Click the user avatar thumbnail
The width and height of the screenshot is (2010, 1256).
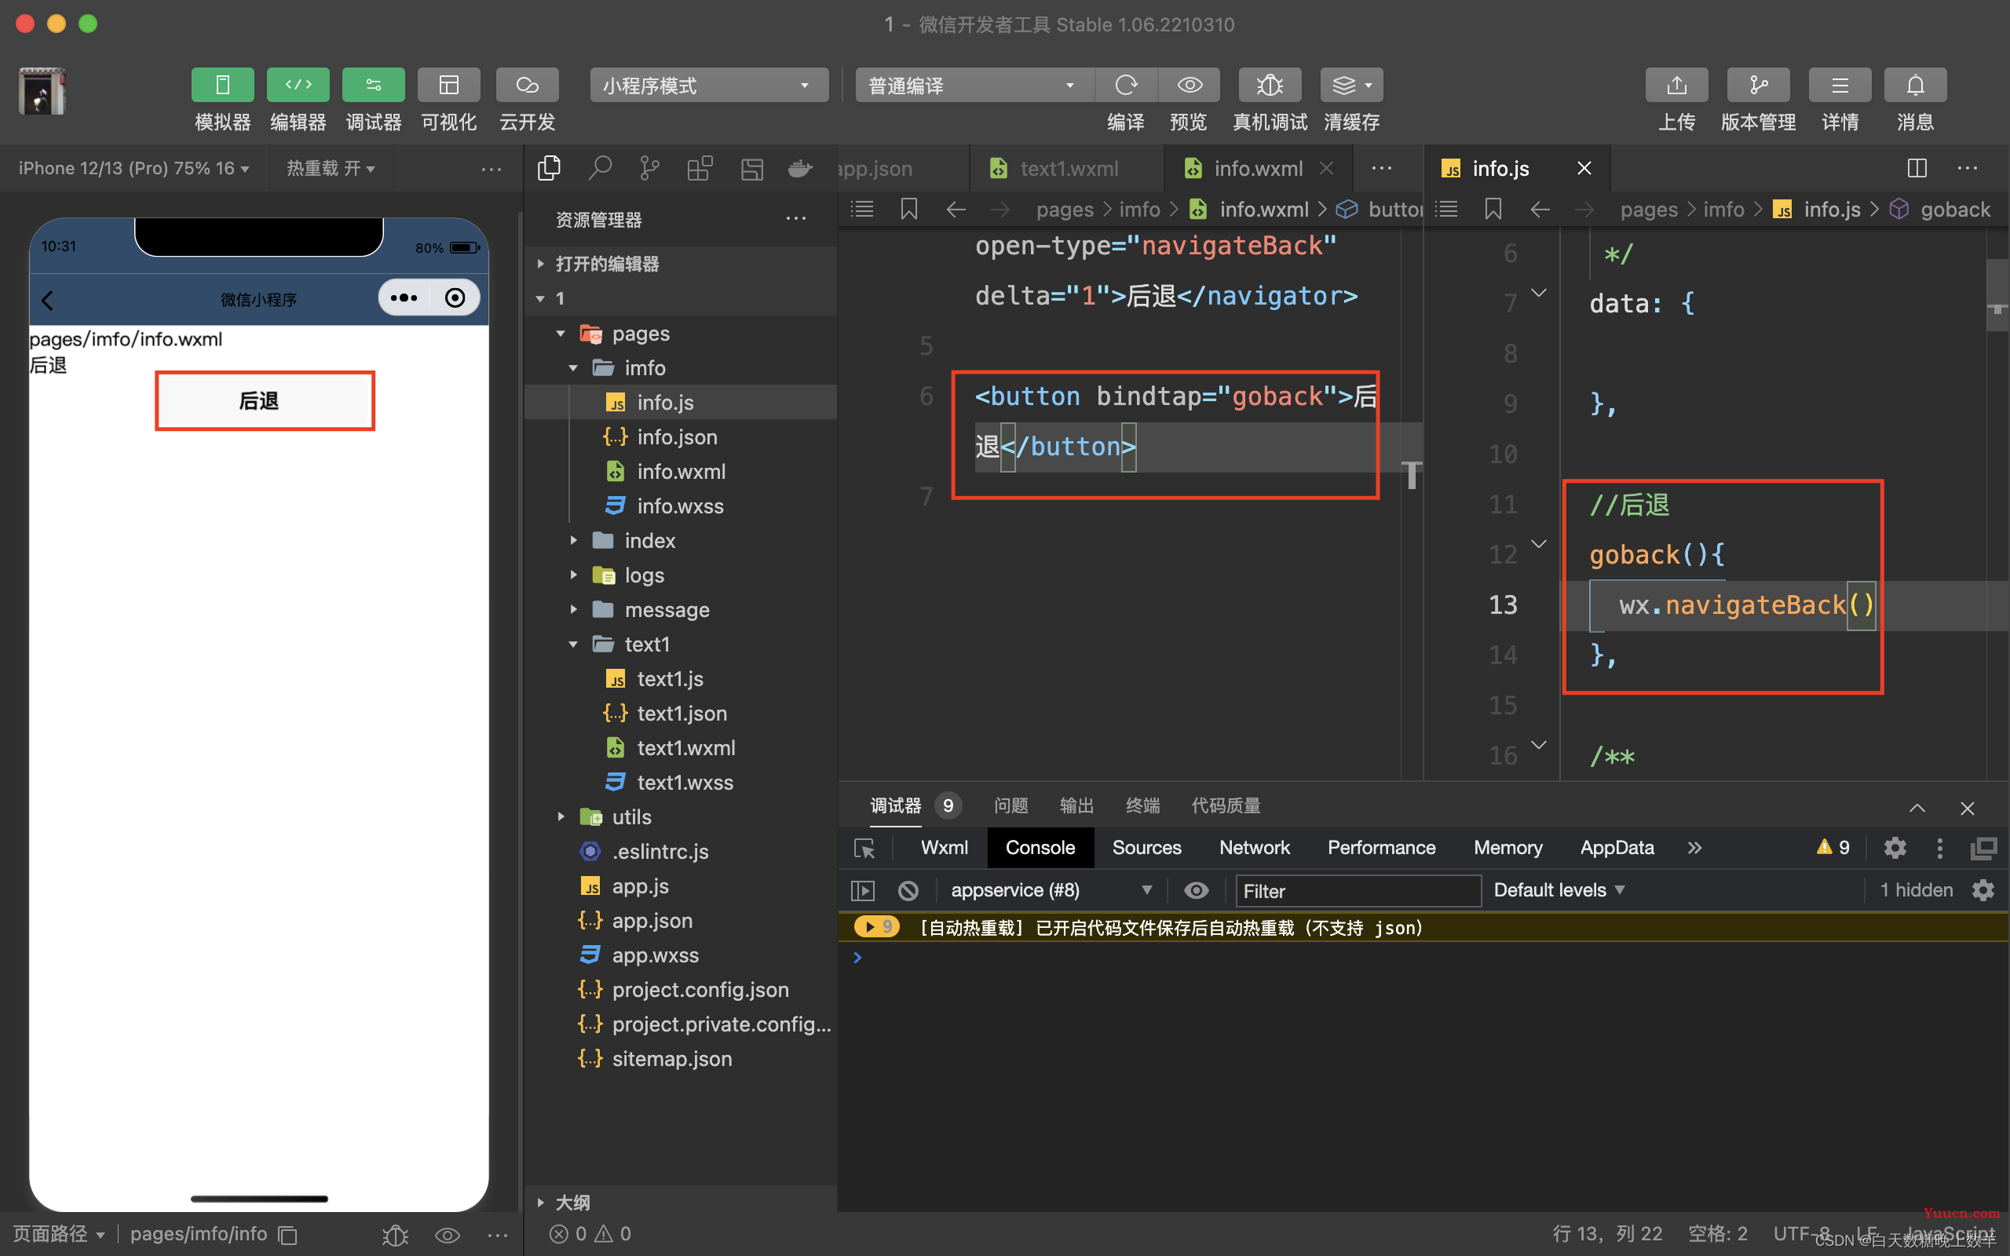pos(42,90)
